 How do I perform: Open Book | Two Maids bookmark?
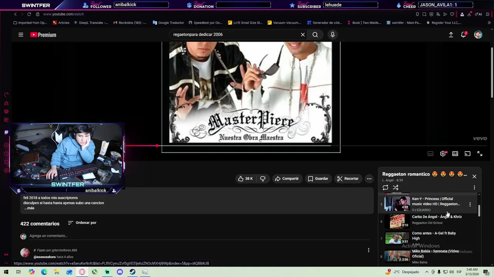click(x=364, y=23)
